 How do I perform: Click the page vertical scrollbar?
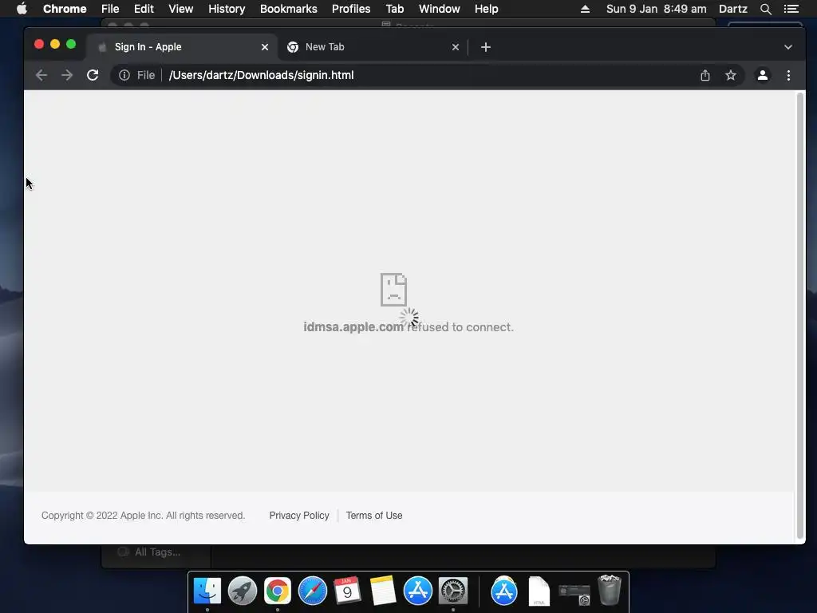pyautogui.click(x=799, y=316)
